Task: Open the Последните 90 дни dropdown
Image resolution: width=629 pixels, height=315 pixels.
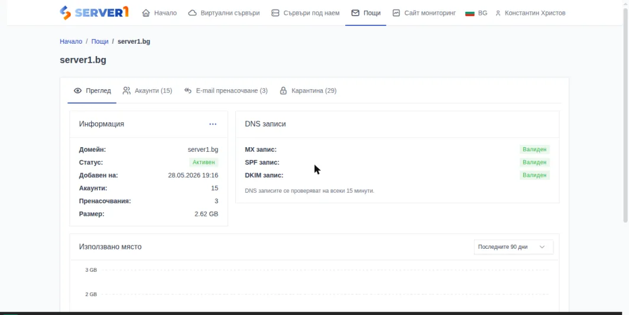Action: [514, 247]
